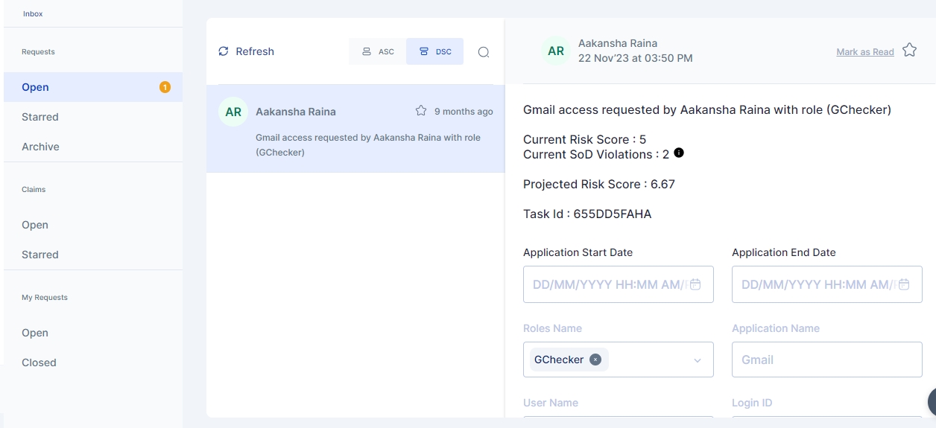
Task: Open the Application Start Date calendar icon
Action: (695, 284)
